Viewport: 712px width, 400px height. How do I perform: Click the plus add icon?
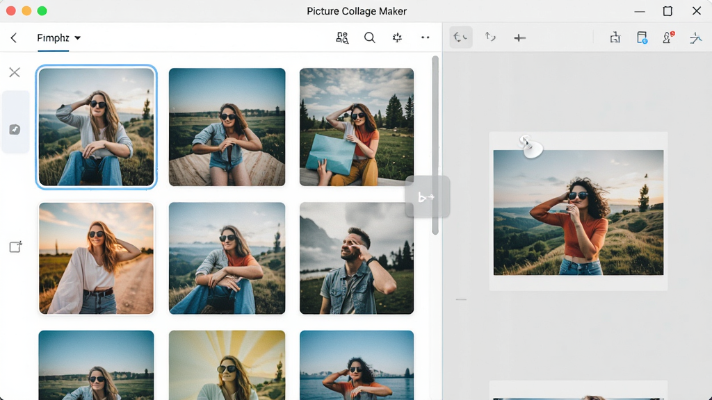[519, 37]
